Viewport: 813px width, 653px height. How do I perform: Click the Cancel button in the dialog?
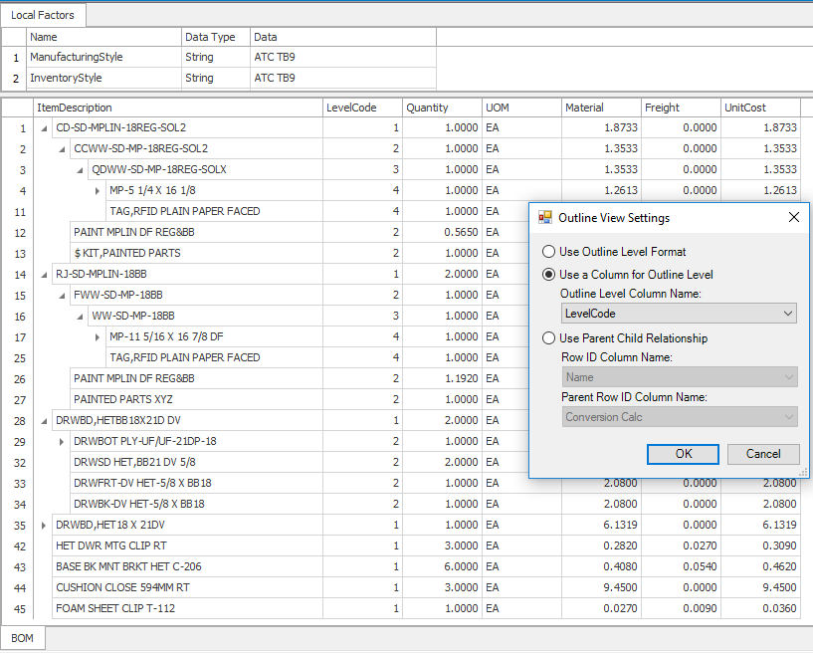pyautogui.click(x=762, y=454)
